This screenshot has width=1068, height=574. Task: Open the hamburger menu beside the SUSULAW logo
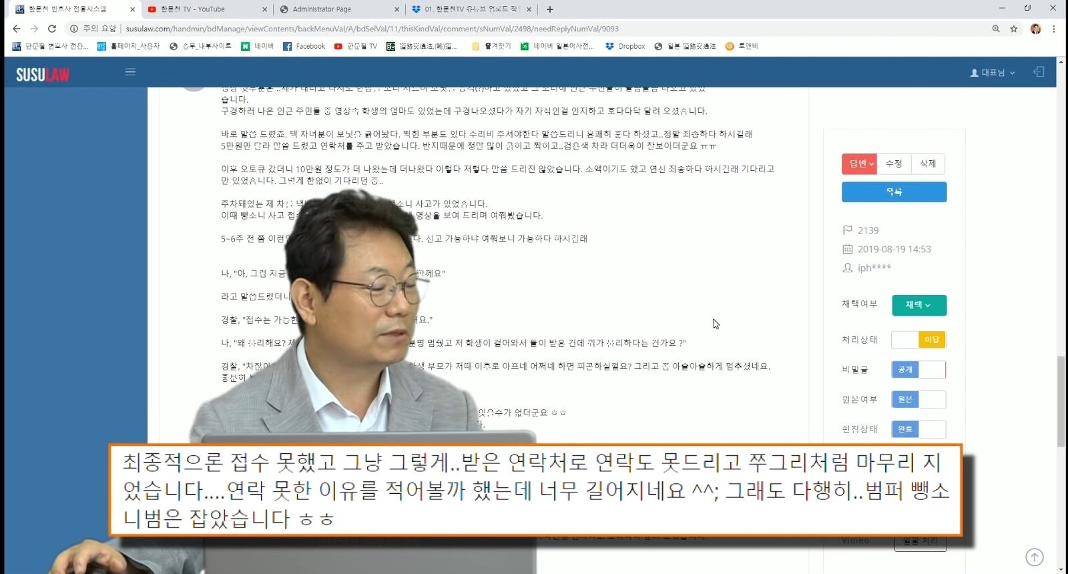(x=130, y=72)
